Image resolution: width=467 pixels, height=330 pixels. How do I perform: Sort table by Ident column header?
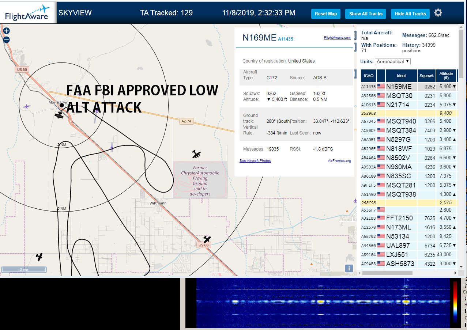point(401,76)
